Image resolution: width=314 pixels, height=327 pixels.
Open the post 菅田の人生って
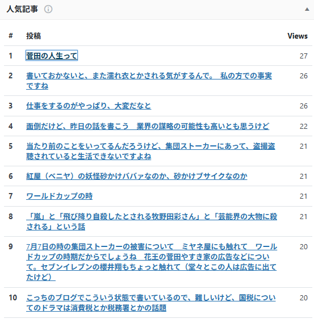tap(52, 56)
